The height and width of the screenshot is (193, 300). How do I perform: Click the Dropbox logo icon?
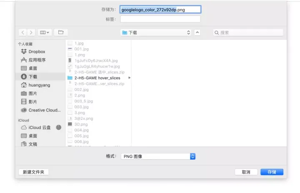pos(24,52)
